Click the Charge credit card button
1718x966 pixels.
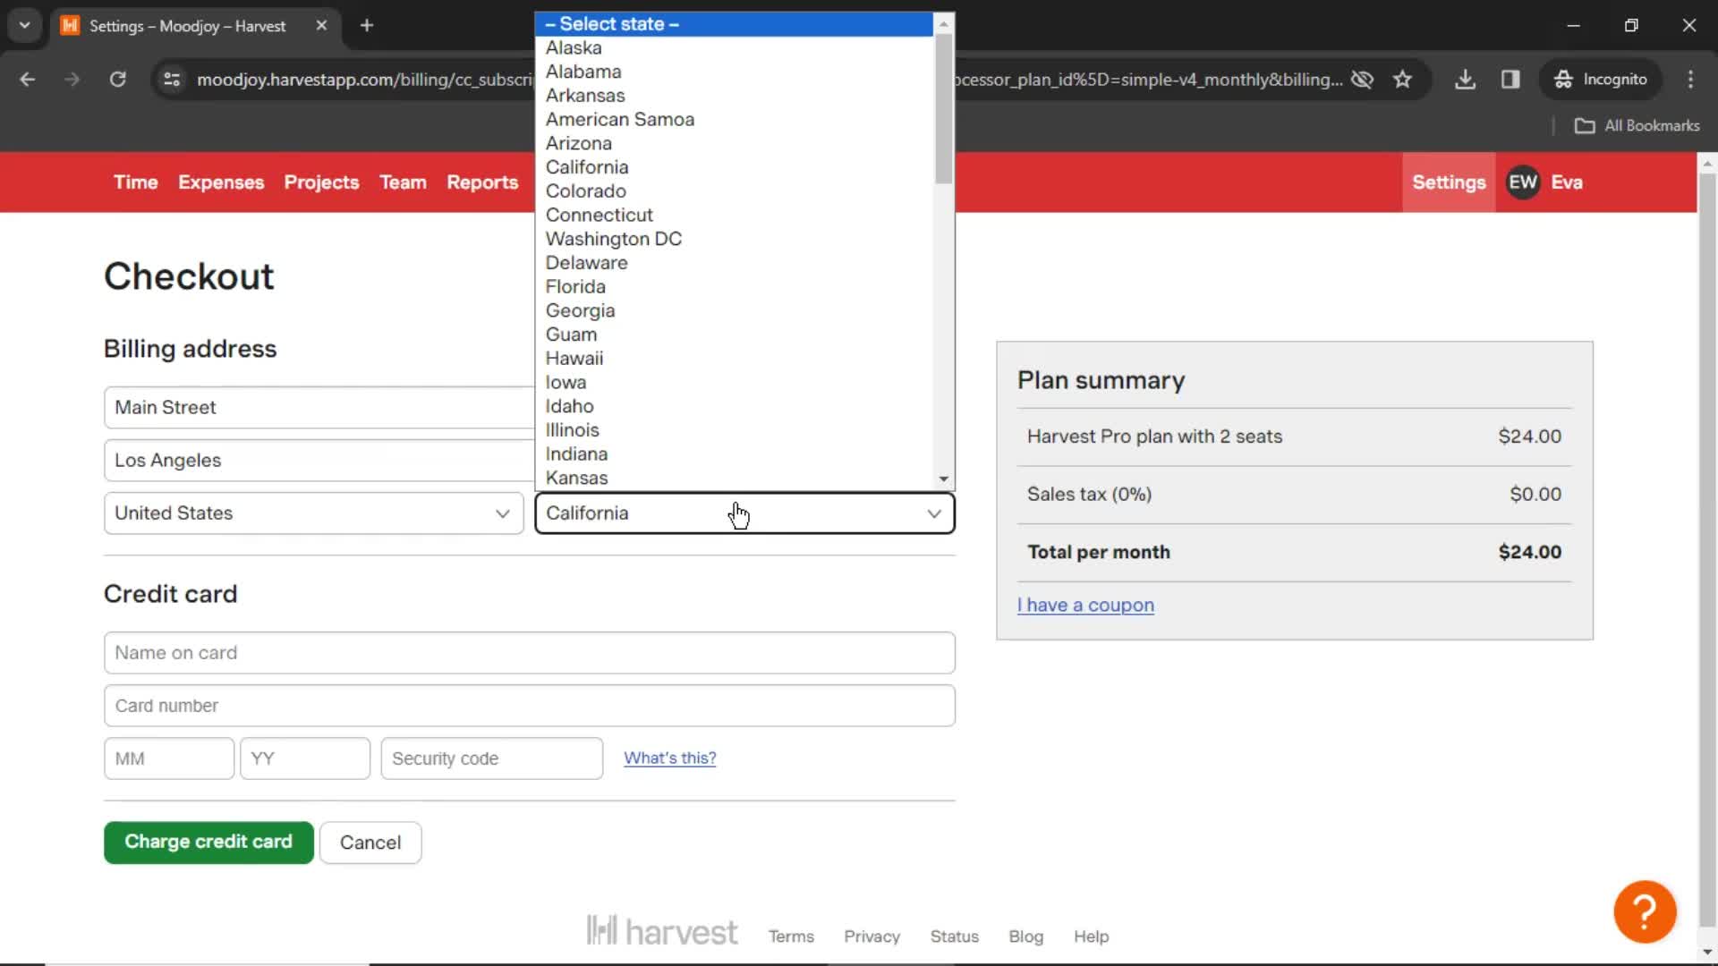point(208,841)
